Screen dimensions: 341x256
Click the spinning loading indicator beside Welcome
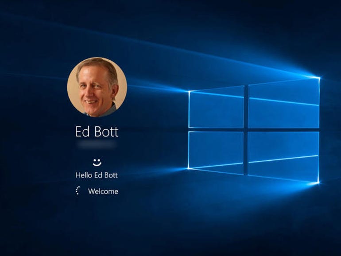78,190
